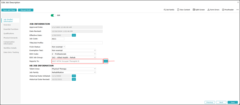
Task: Close the Edit Job Description dialog
Action: [238, 2]
